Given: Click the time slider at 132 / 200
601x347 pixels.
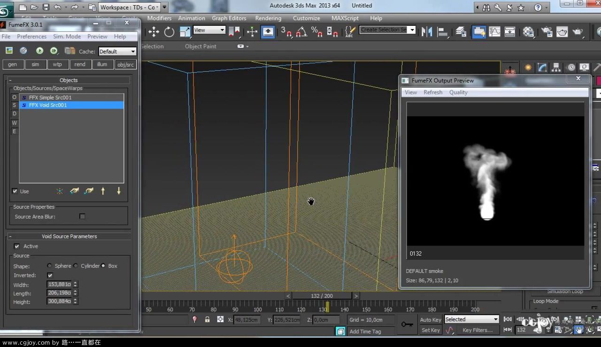Looking at the screenshot, I should 322,296.
